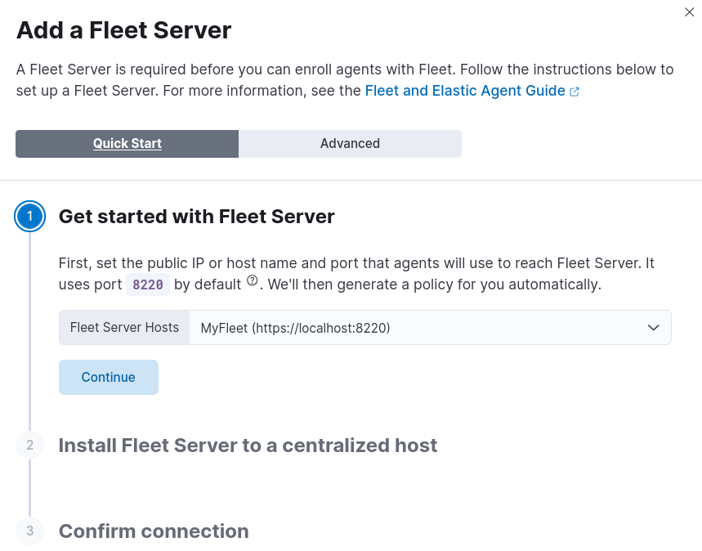
Task: Click the Fleet Server requirement description paragraph
Action: click(x=344, y=80)
